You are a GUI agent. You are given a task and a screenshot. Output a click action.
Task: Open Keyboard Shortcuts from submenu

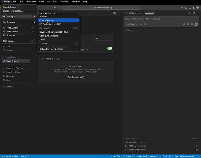(58, 32)
